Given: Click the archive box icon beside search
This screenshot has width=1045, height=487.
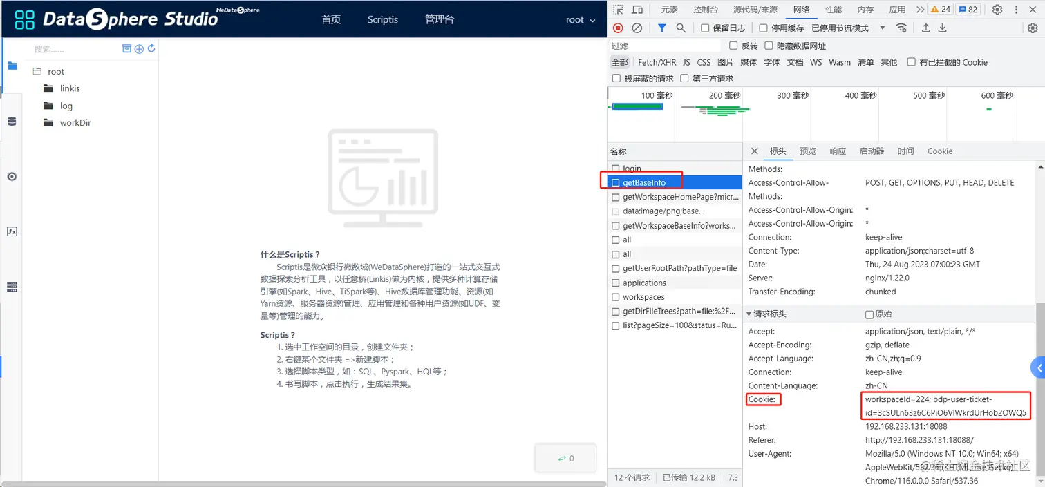Looking at the screenshot, I should [x=126, y=48].
